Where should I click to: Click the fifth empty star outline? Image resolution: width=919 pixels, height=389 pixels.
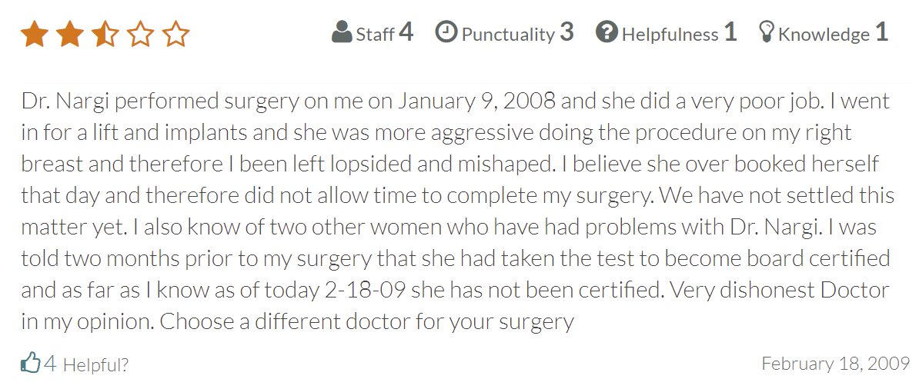(175, 35)
